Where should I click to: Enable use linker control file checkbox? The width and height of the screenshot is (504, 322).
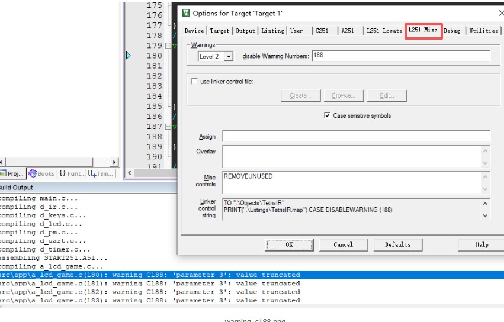click(x=194, y=82)
